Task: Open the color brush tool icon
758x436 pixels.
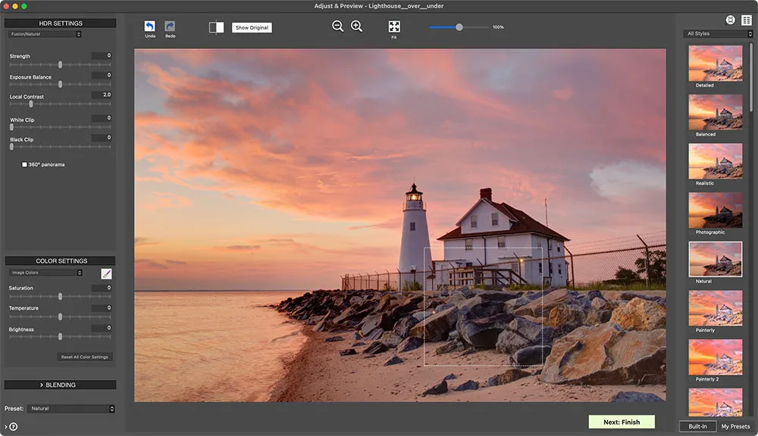Action: pos(107,273)
